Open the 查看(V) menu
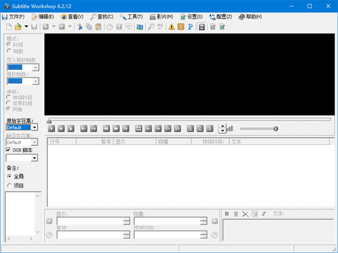This screenshot has height=253, width=338. click(72, 16)
